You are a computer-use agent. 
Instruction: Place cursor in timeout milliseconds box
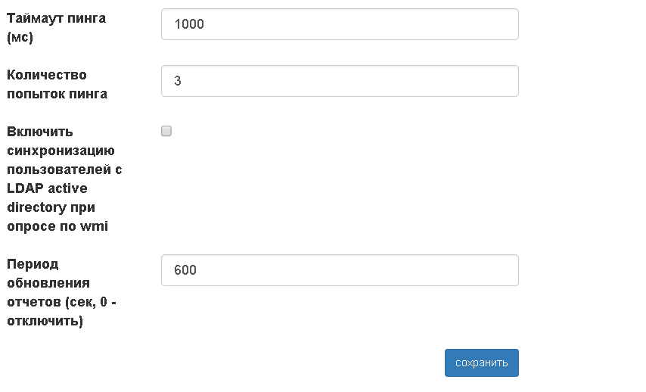tap(340, 24)
